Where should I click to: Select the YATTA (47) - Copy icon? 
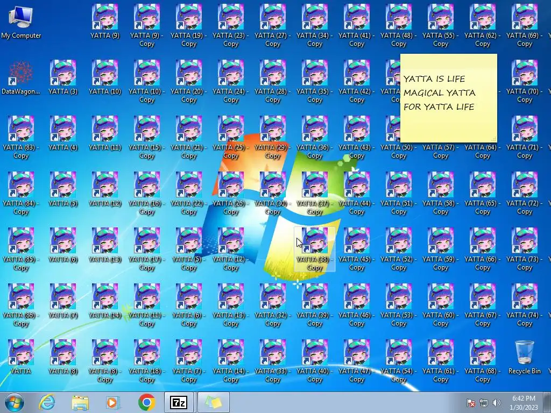pos(356,361)
